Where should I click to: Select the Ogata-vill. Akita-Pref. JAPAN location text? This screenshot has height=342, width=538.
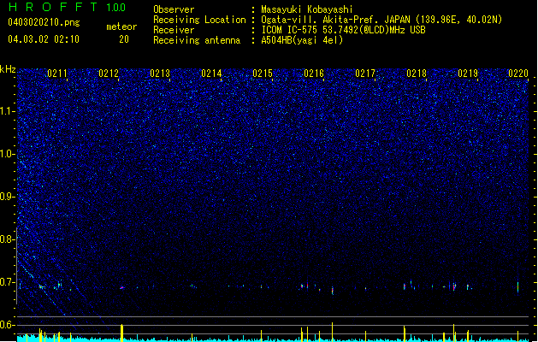pyautogui.click(x=381, y=20)
